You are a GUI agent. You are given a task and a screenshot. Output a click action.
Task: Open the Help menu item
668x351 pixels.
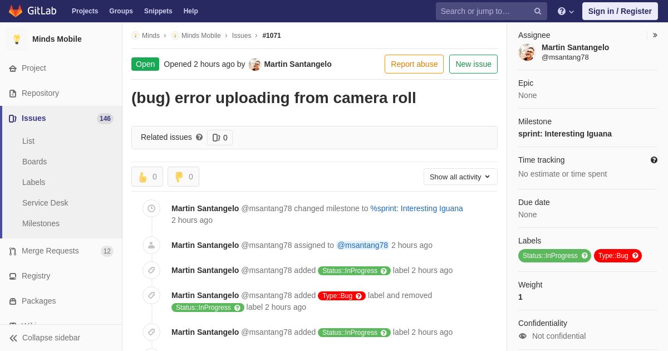coord(191,11)
